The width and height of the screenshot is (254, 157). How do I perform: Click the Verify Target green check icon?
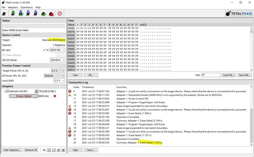pyautogui.click(x=44, y=14)
